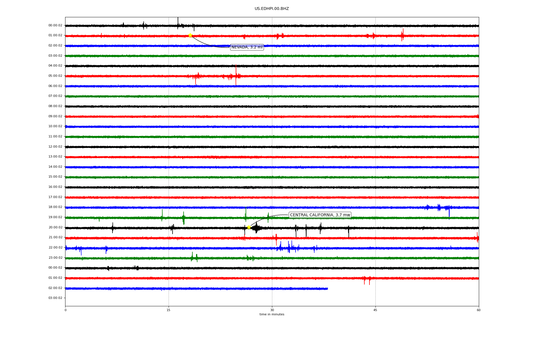Click the NEVADA earthquake yellow star marker

click(190, 35)
